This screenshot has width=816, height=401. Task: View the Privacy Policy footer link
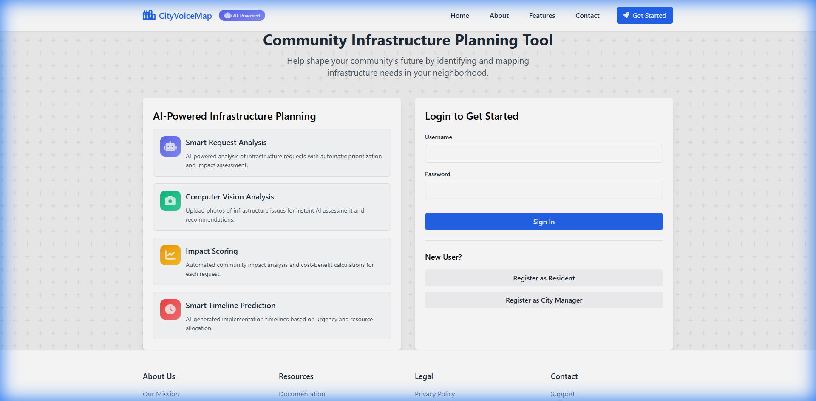[434, 394]
